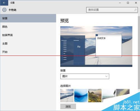Open the 颜色 settings page

point(28,27)
